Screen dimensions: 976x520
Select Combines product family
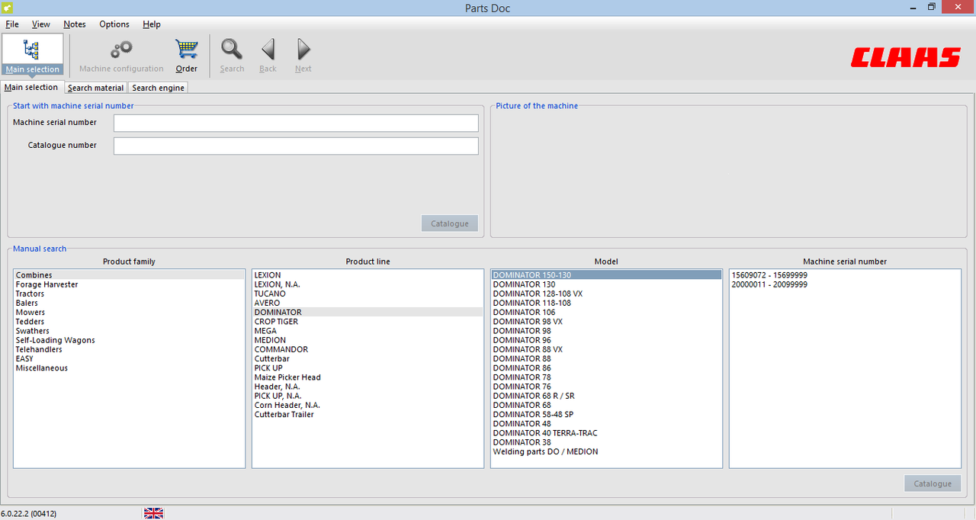pos(129,275)
